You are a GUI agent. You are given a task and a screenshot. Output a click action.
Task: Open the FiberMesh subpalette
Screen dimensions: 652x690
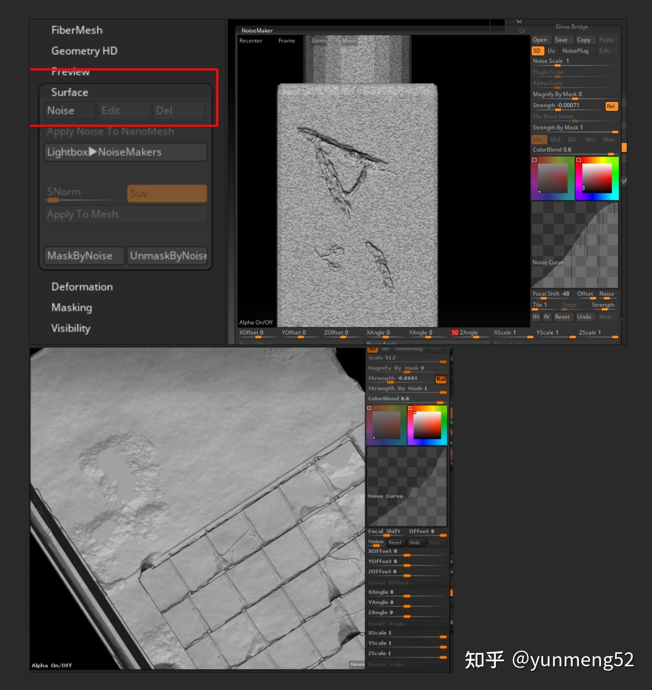point(77,30)
